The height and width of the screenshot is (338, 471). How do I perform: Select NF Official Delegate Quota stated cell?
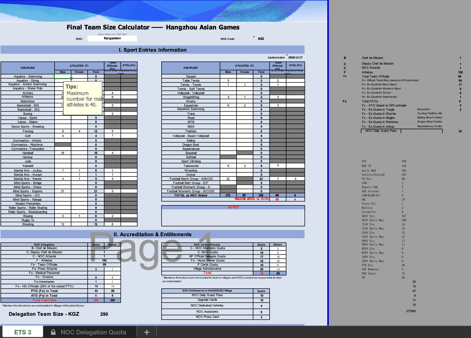click(278, 257)
